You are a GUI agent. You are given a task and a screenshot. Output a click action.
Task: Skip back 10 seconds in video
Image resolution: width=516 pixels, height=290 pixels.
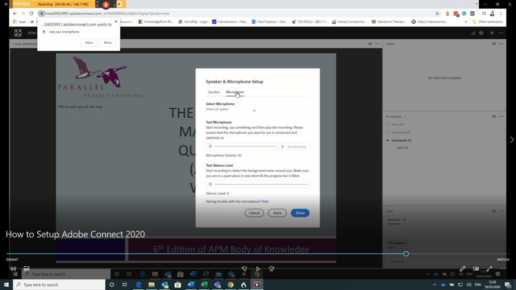[x=244, y=269]
